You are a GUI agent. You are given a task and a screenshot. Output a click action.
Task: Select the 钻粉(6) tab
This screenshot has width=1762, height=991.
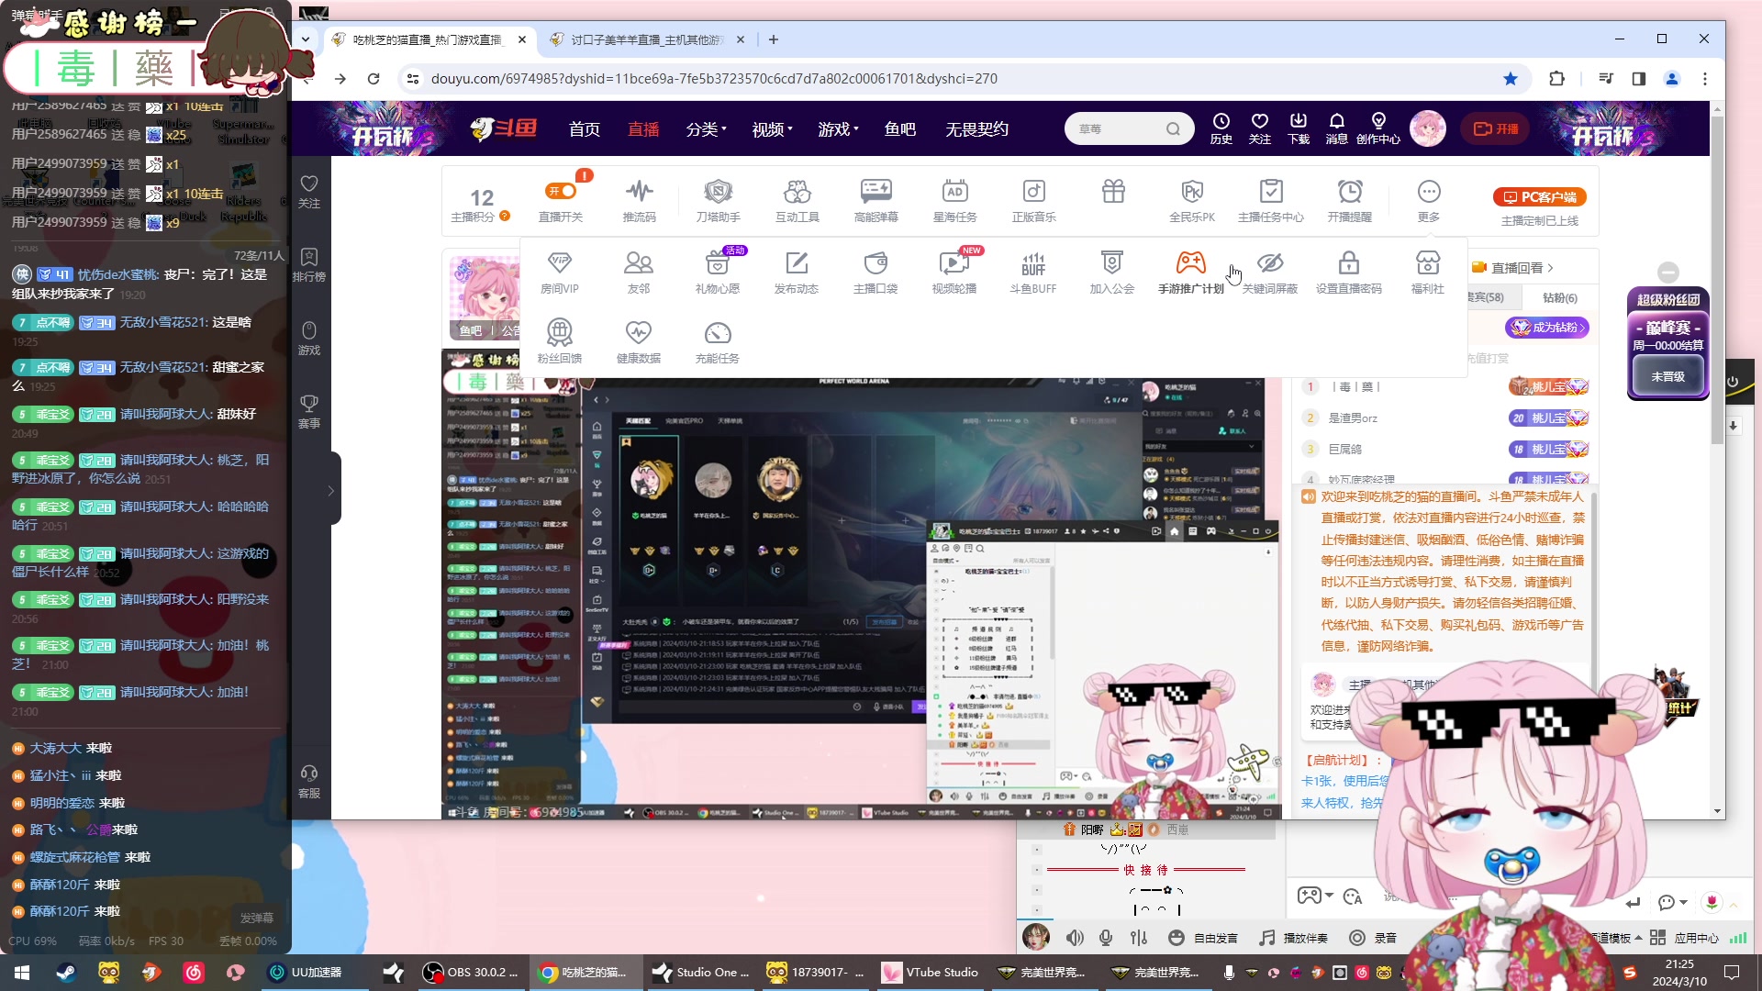click(x=1560, y=297)
